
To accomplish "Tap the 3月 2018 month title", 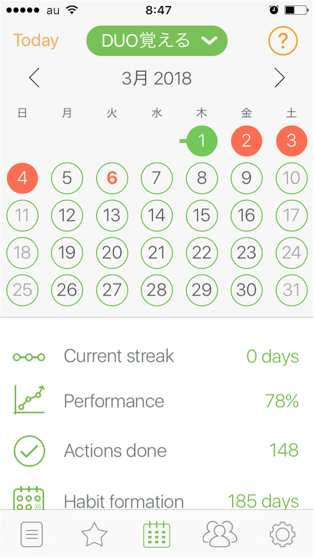I will tap(157, 78).
